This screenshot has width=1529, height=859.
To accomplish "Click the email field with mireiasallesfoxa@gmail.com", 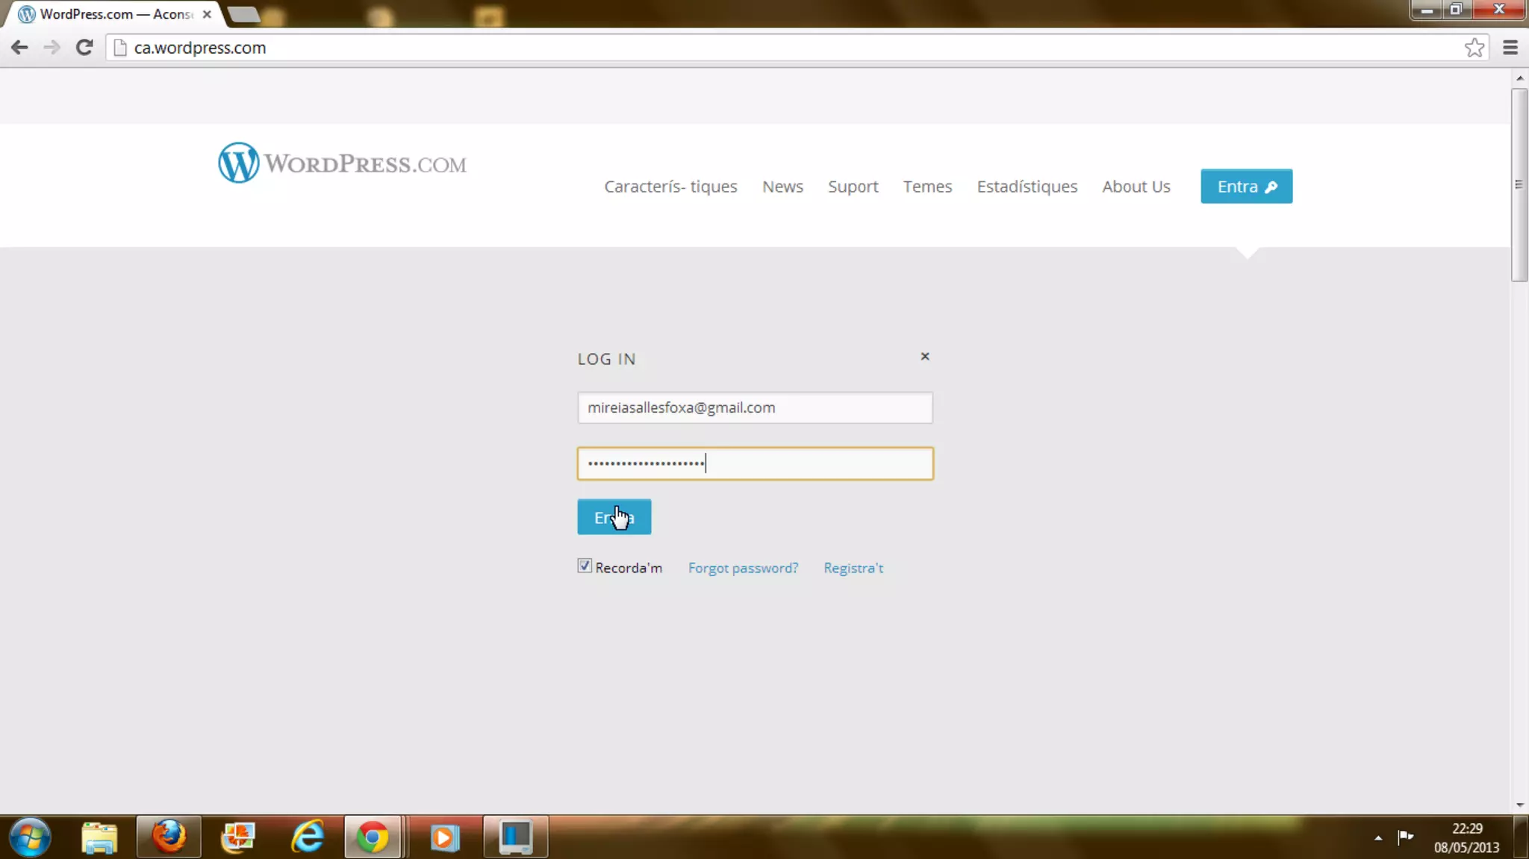I will pyautogui.click(x=755, y=407).
